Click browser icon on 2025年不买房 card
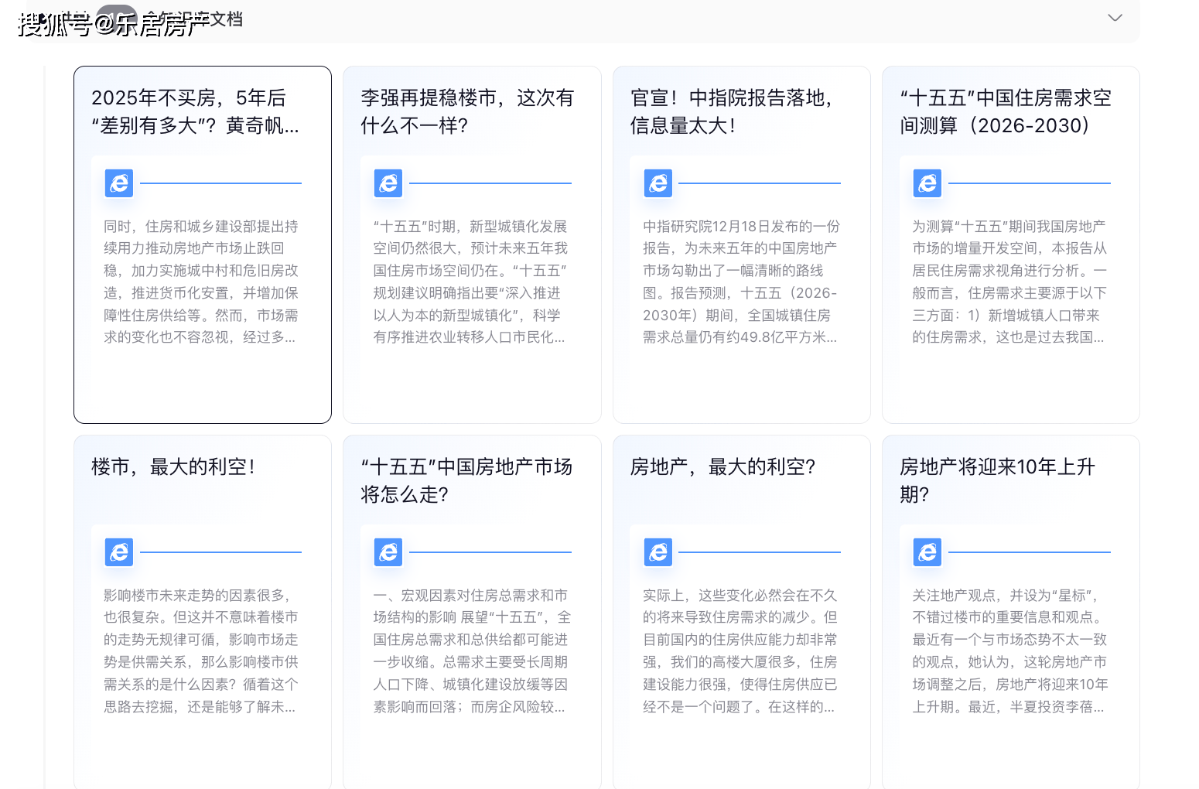 click(x=119, y=183)
